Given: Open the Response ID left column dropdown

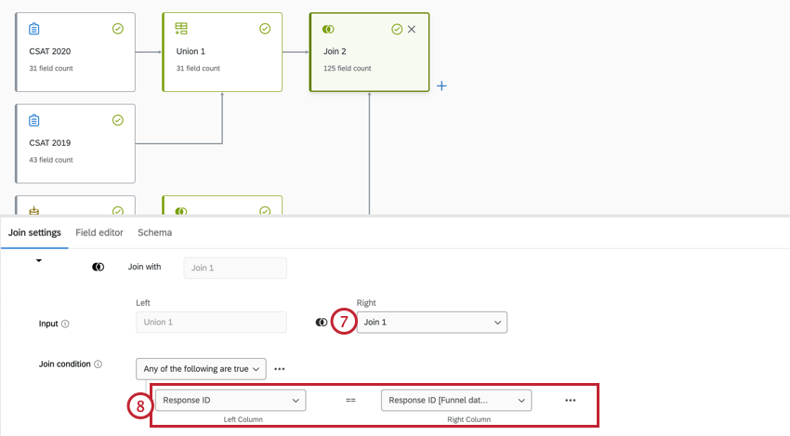Looking at the screenshot, I should click(230, 401).
